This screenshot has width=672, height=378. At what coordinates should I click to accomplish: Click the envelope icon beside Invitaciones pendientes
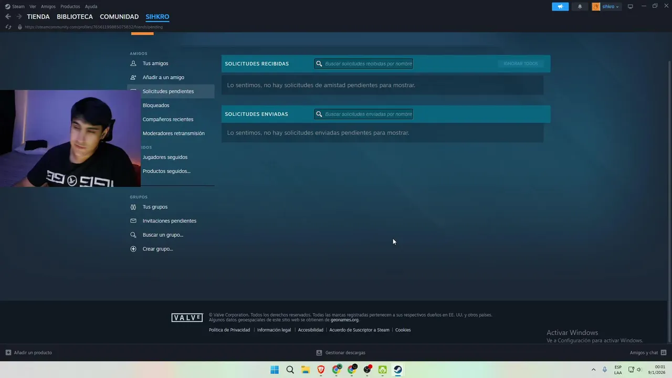pos(133,221)
